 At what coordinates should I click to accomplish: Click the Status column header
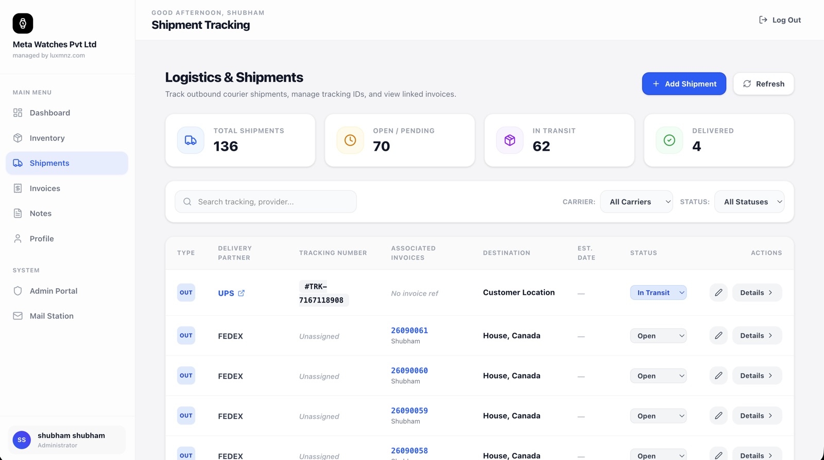point(644,253)
